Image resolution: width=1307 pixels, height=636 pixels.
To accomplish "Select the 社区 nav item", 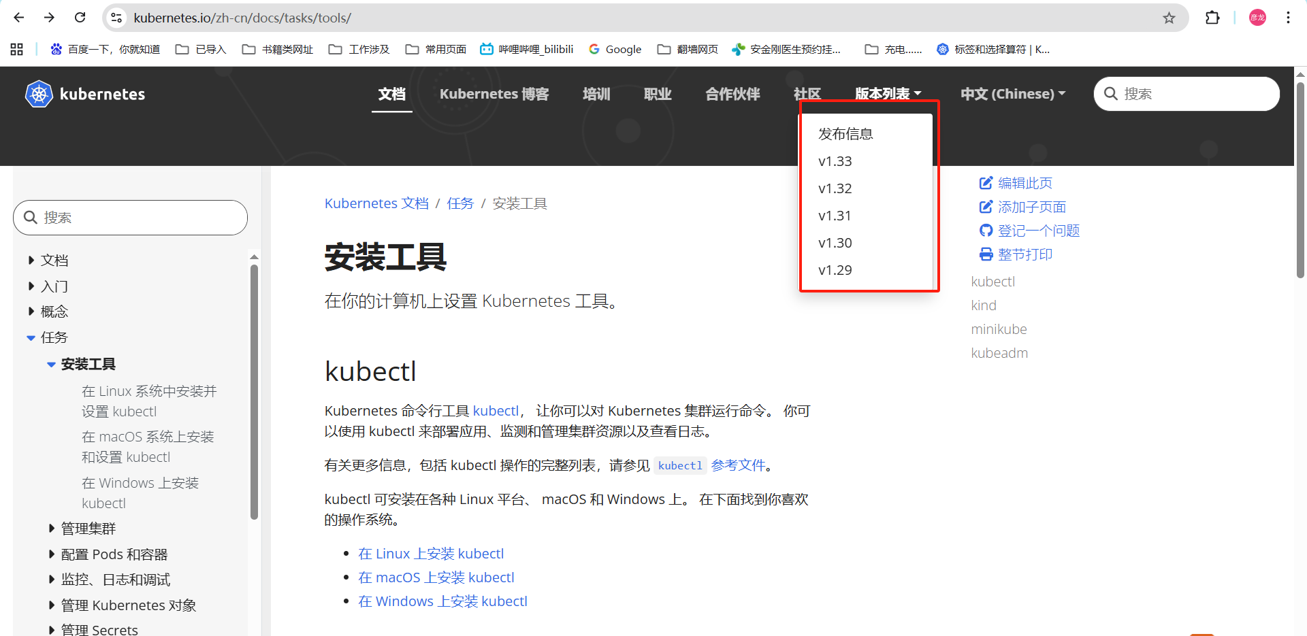I will coord(807,94).
